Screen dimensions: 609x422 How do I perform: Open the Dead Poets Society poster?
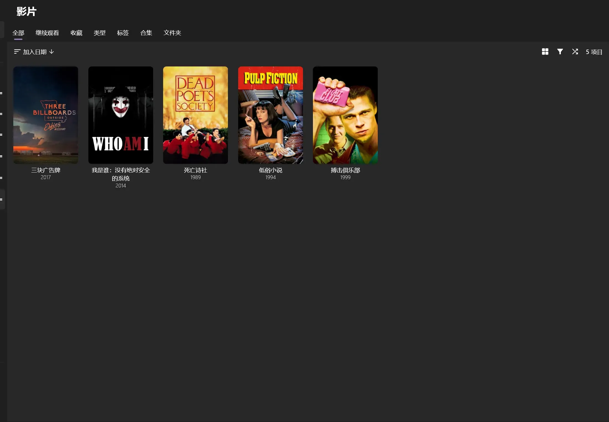(x=196, y=115)
